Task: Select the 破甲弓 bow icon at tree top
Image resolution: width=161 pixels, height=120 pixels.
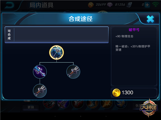Action: (56, 53)
